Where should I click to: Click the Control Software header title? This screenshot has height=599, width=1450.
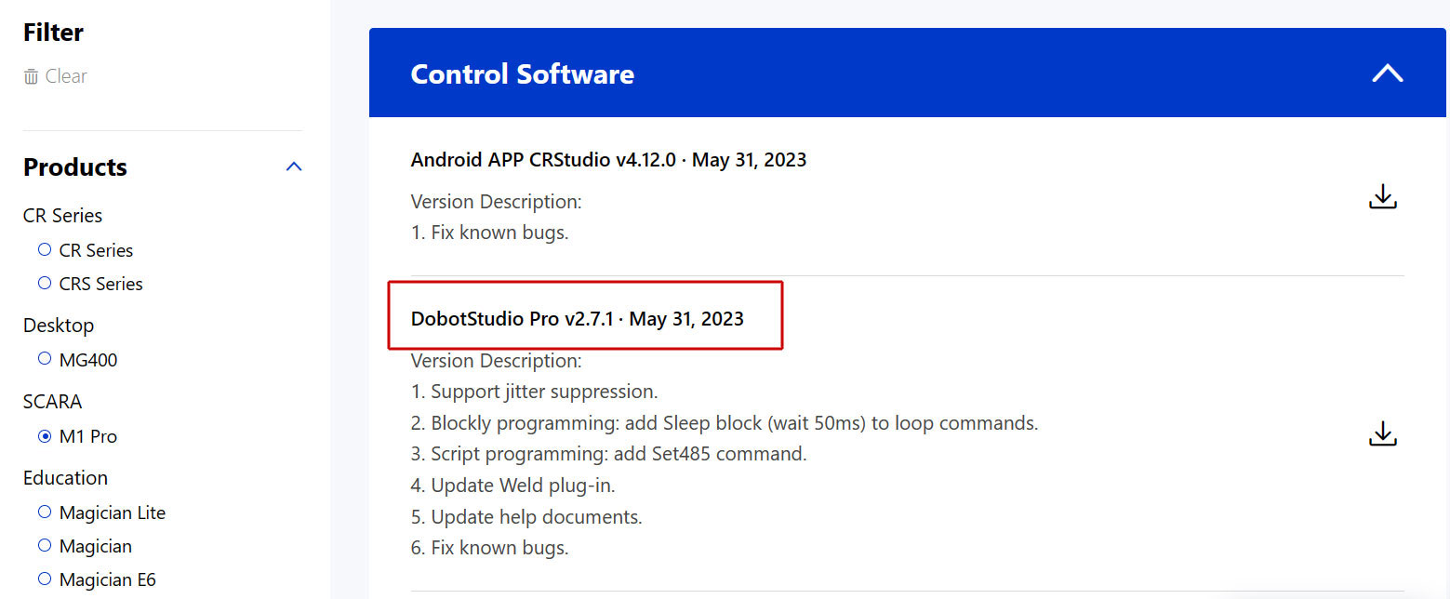tap(522, 74)
